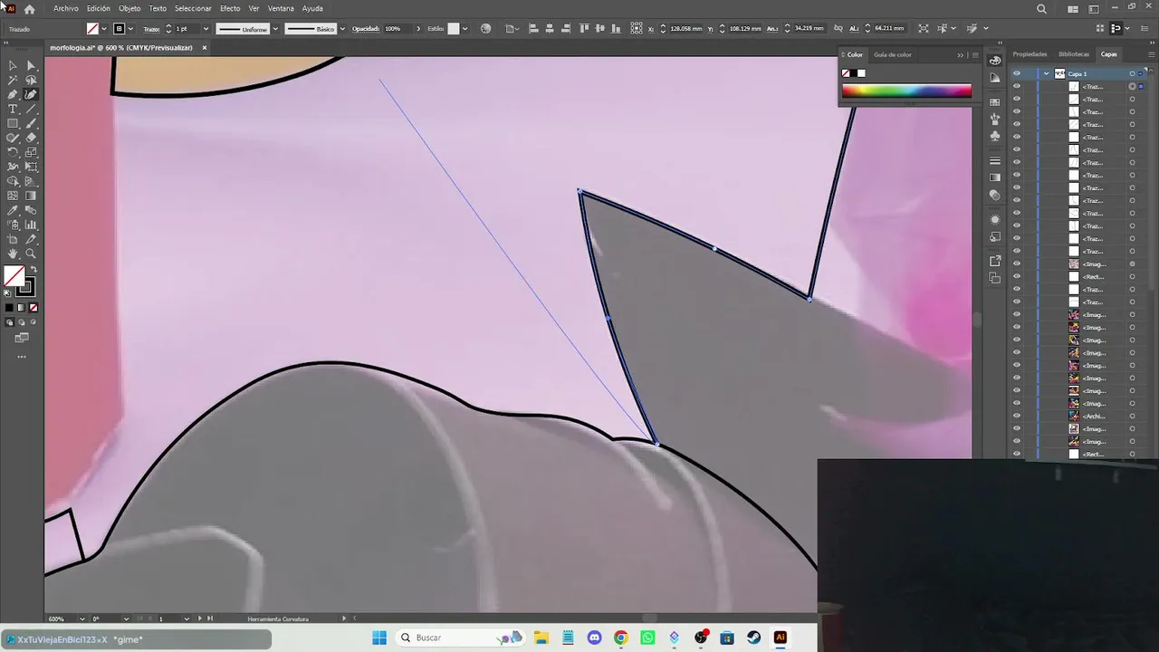Open the Básico brush definition dropdown
This screenshot has width=1159, height=652.
[342, 29]
